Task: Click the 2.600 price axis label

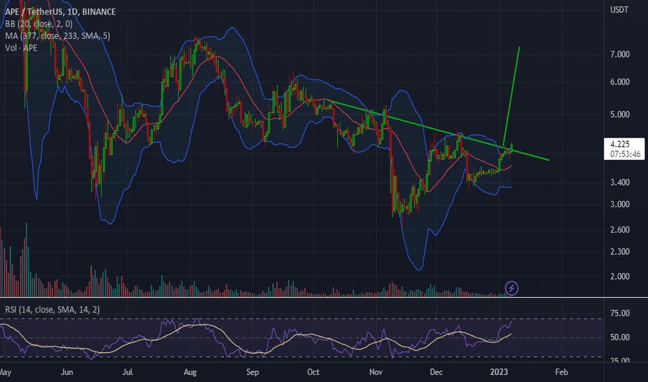Action: [x=620, y=230]
